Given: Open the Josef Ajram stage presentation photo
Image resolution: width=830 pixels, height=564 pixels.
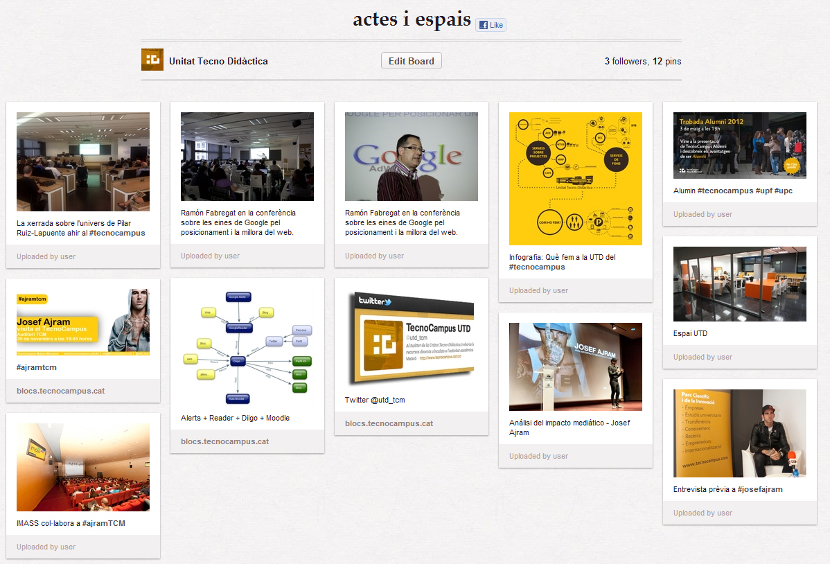Looking at the screenshot, I should click(x=576, y=367).
